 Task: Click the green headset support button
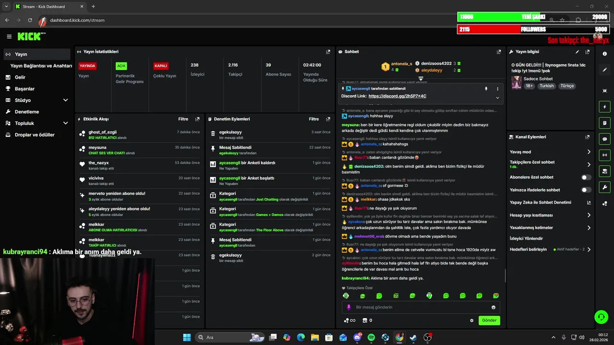[x=601, y=317]
